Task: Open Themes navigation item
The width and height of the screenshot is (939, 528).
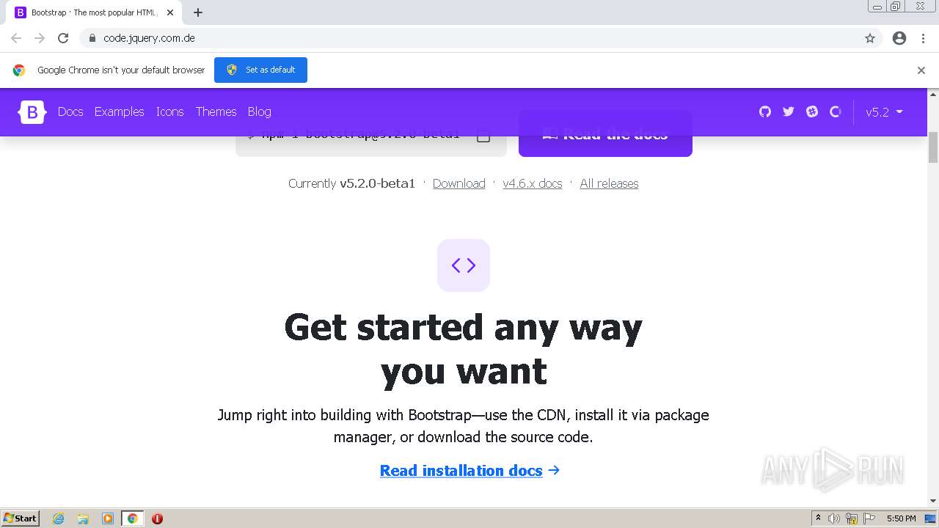Action: tap(216, 111)
